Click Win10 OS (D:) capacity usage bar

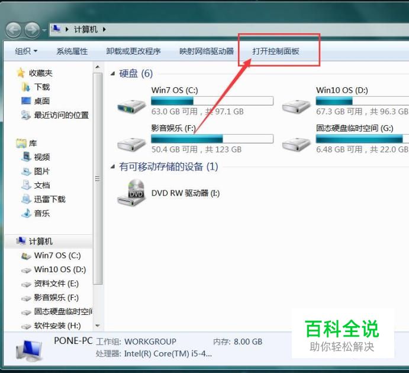click(362, 101)
